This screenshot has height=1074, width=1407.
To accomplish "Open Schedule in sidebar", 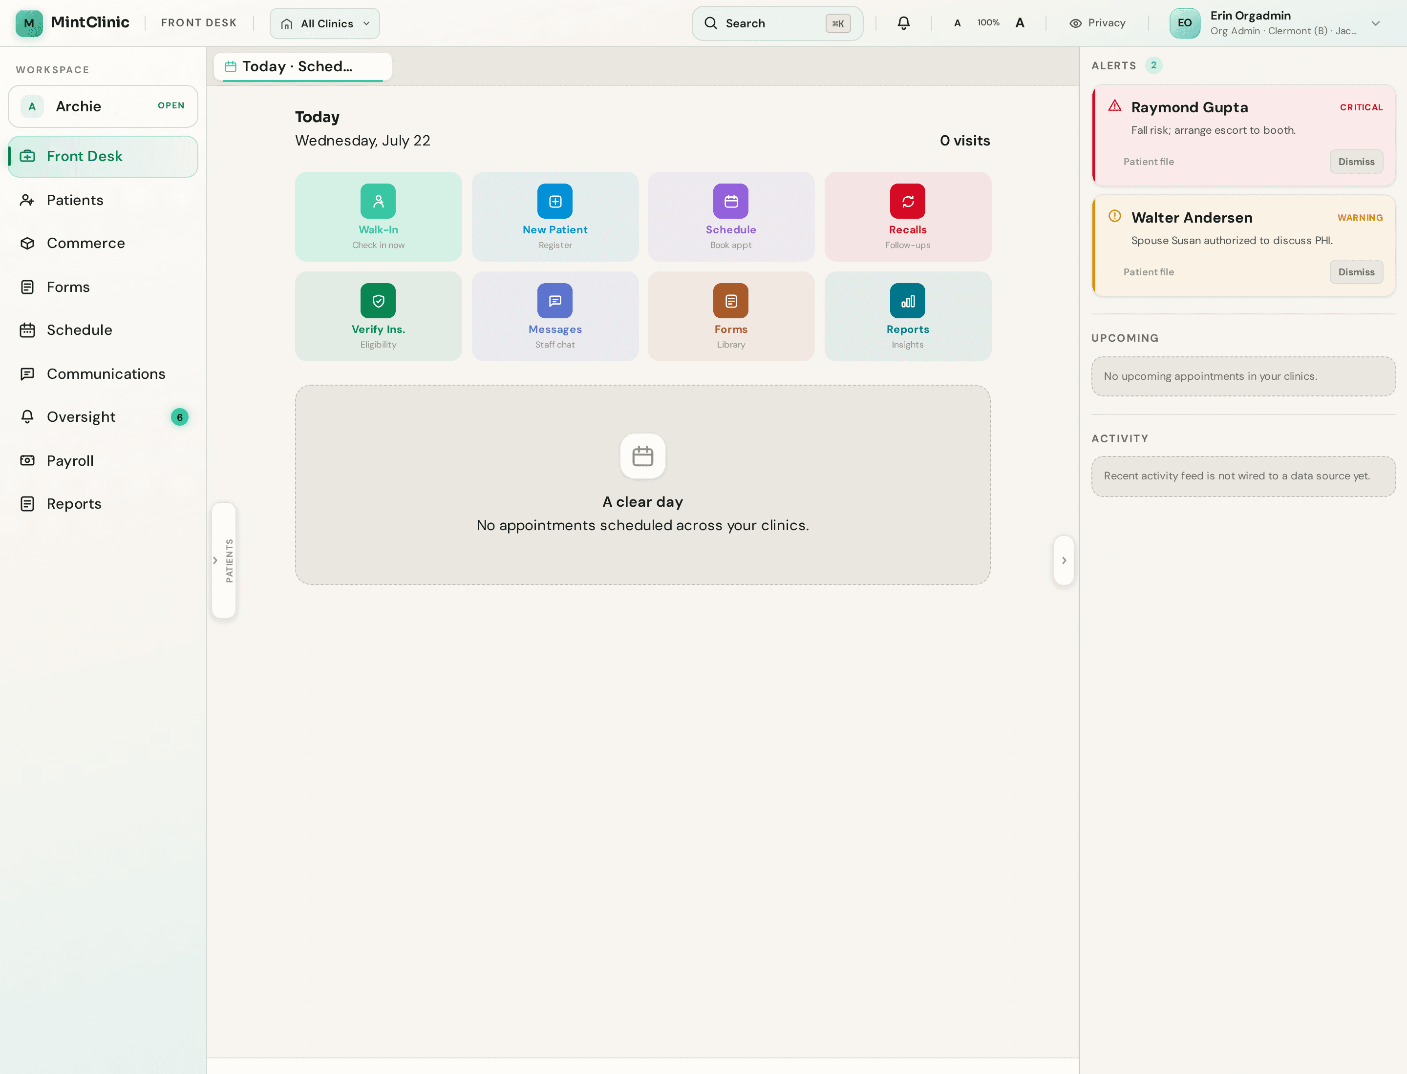I will click(103, 330).
